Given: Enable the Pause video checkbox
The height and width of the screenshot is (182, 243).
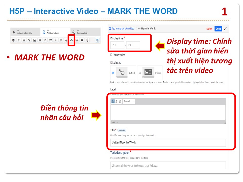Looking at the screenshot, I should pos(111,55).
